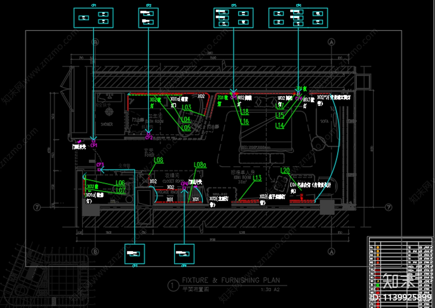
Task: Click grid bubble A at top
Action: coord(331,42)
